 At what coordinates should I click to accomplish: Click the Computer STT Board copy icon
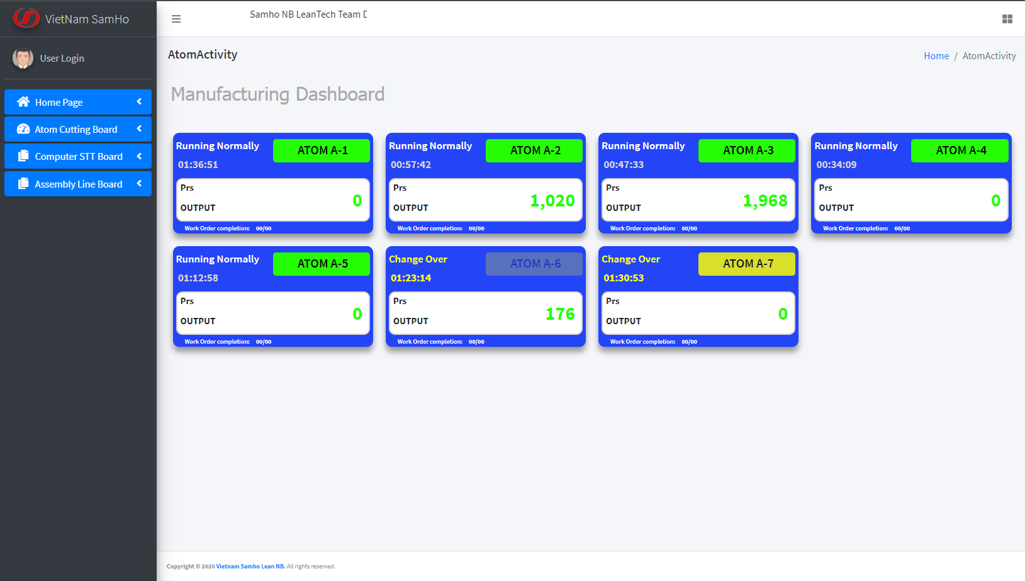(x=23, y=156)
